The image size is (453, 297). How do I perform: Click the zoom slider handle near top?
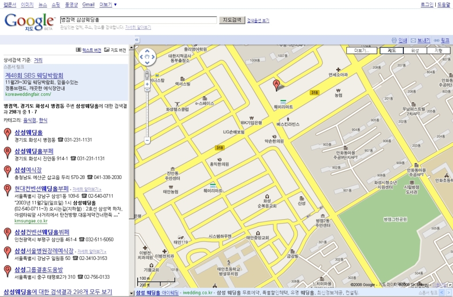[x=147, y=90]
